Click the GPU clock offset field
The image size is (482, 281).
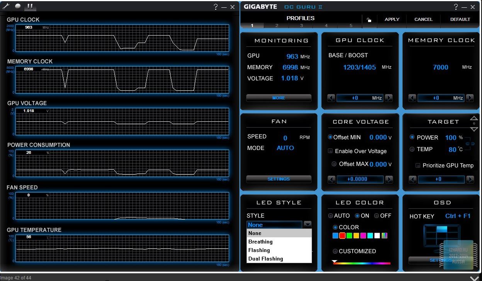[360, 98]
